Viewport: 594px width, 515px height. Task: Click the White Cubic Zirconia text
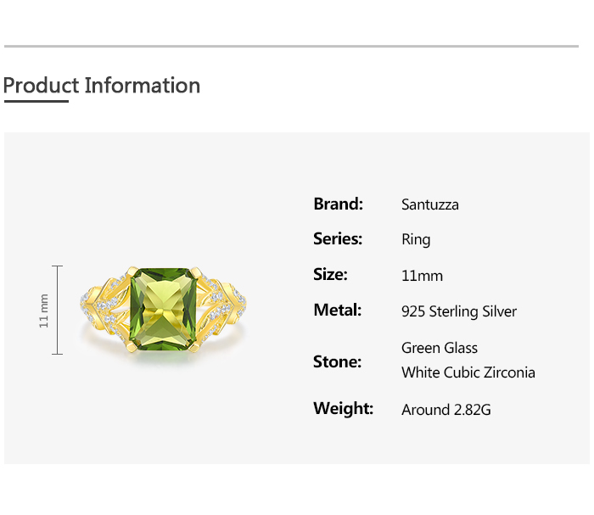pyautogui.click(x=468, y=372)
